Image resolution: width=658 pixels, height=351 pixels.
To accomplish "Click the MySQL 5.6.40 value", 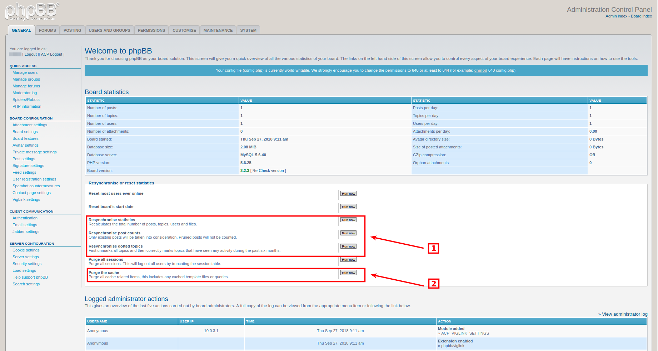I will (x=253, y=155).
